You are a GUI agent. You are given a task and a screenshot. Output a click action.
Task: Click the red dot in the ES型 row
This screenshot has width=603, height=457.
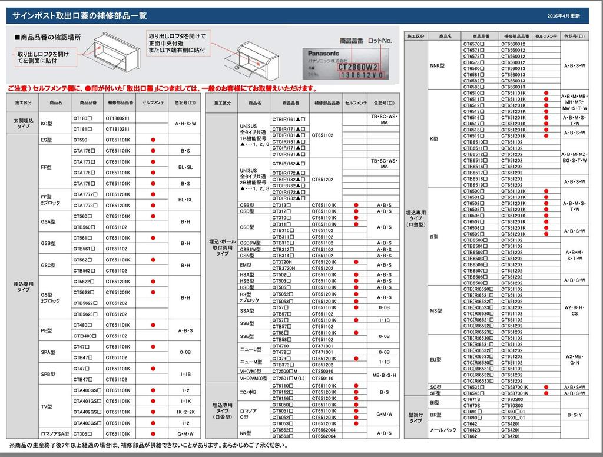coord(153,140)
